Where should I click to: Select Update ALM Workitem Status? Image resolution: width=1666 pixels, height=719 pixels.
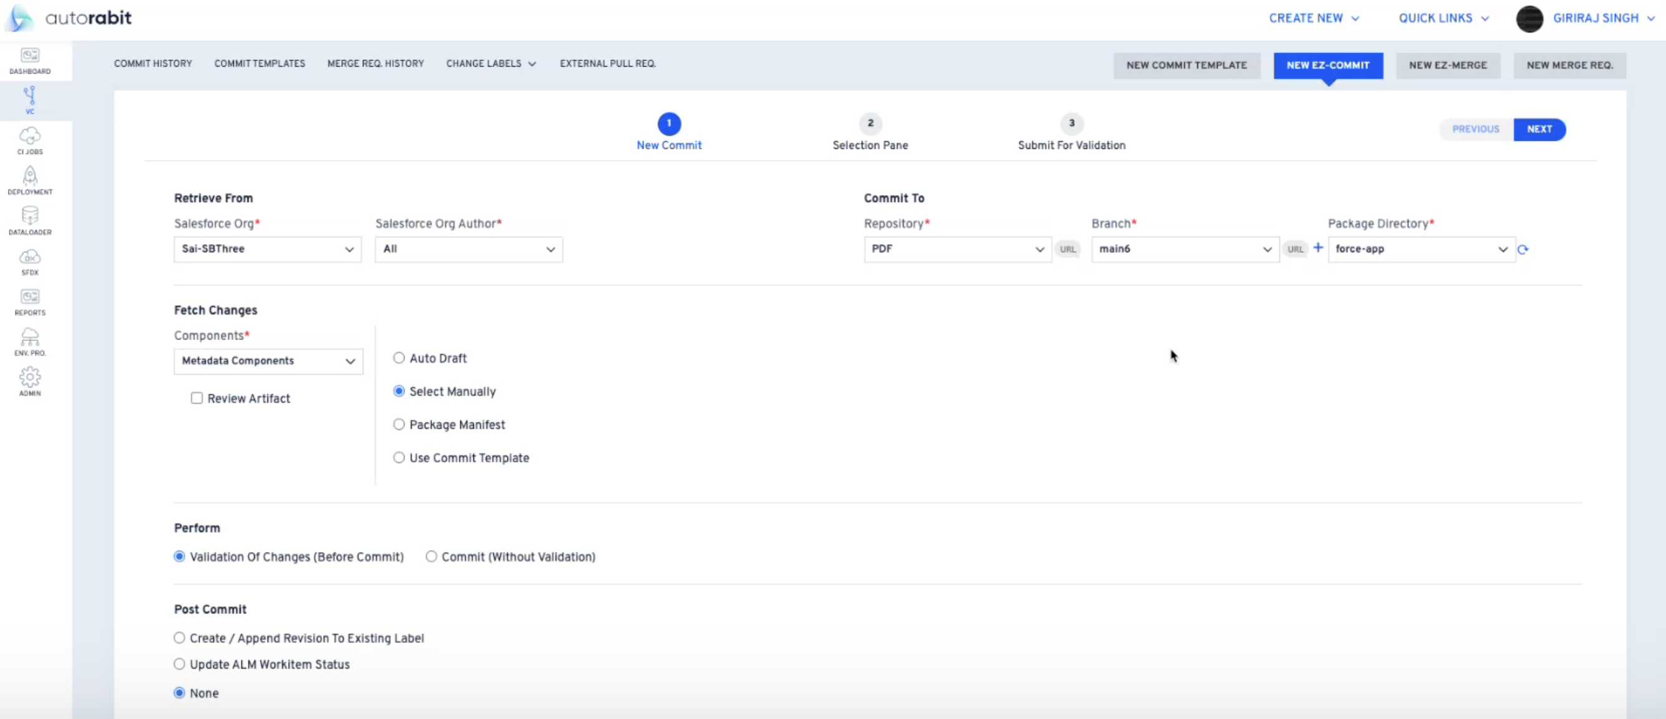point(179,664)
